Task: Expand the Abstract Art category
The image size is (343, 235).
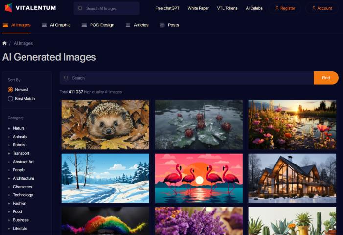Action: (x=9, y=162)
